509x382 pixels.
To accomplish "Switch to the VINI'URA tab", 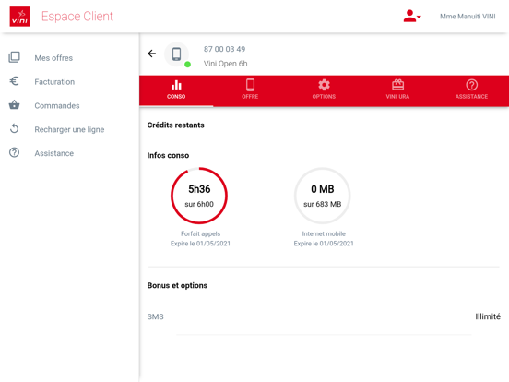I will tap(397, 90).
